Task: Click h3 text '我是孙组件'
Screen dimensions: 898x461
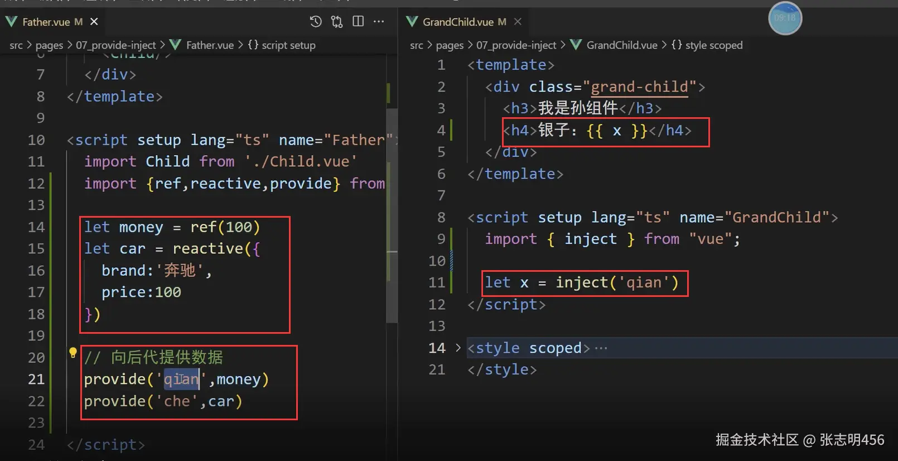Action: [x=578, y=108]
